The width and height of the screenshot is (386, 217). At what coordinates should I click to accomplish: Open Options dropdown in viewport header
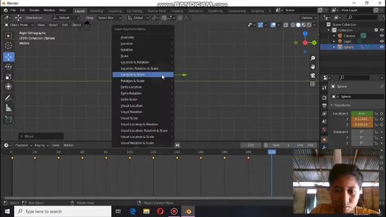point(308,17)
